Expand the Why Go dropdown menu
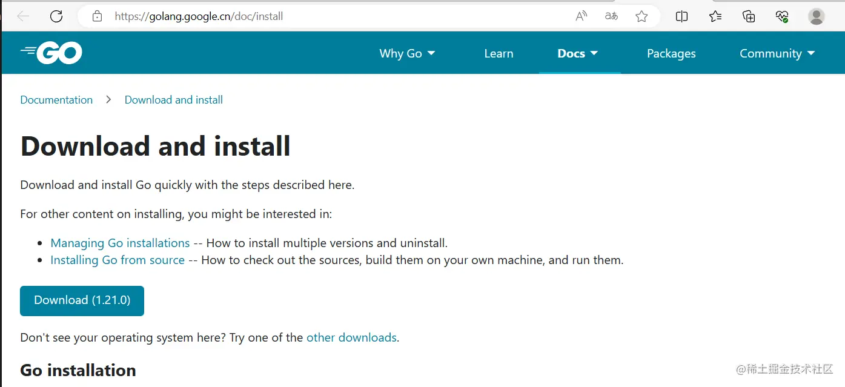Image resolution: width=845 pixels, height=387 pixels. point(407,53)
